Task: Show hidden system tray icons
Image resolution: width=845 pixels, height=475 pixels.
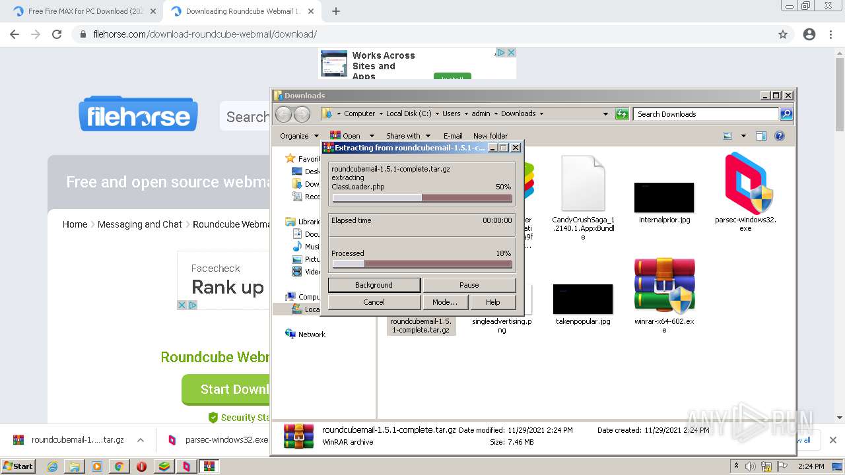Action: click(x=736, y=466)
